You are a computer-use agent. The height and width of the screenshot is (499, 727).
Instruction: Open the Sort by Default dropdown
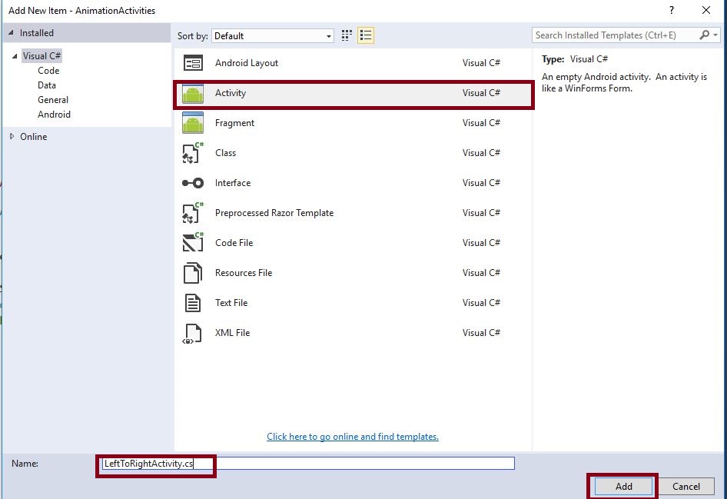[x=273, y=35]
